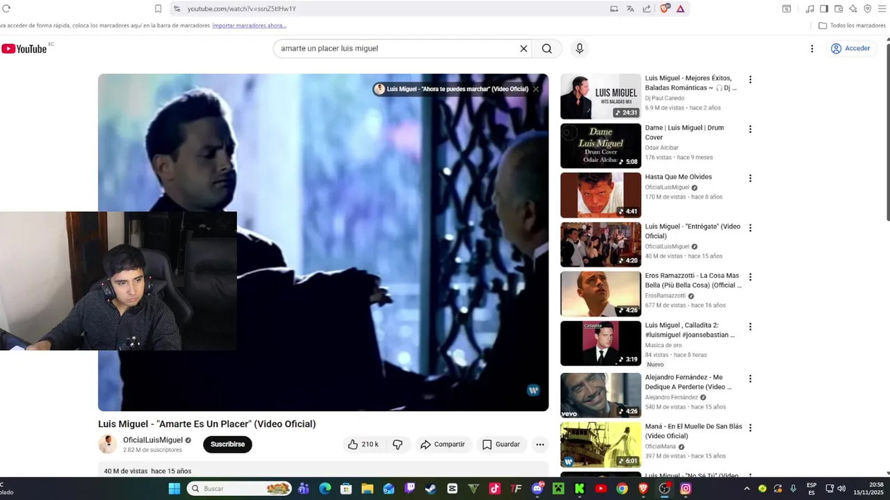Click the magnifier search button

547,49
